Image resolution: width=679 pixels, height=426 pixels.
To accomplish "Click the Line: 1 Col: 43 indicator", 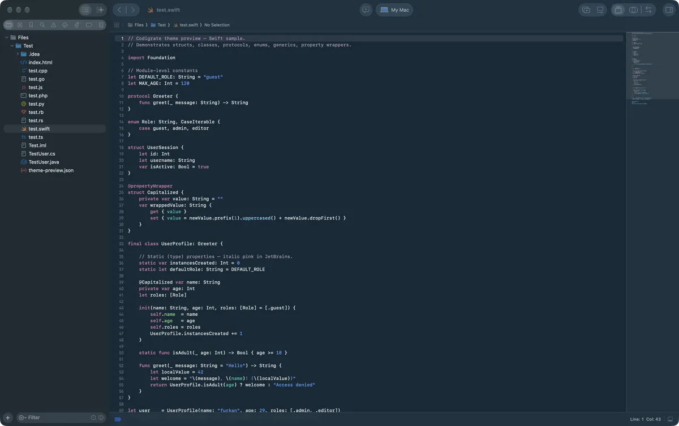I will [x=645, y=419].
